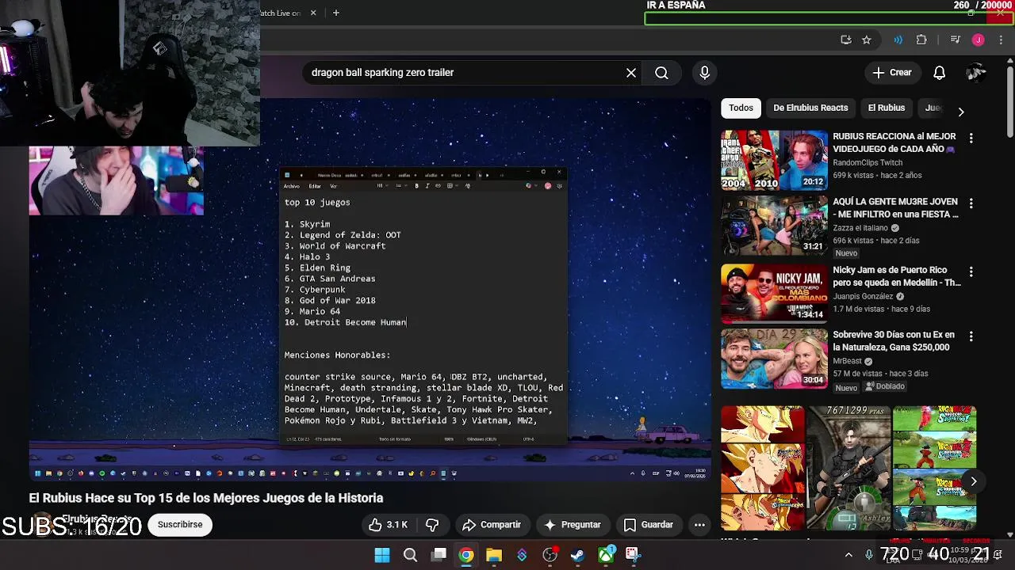Click the golden Super Saiyan short thumbnail
This screenshot has width=1015, height=570.
(762, 468)
